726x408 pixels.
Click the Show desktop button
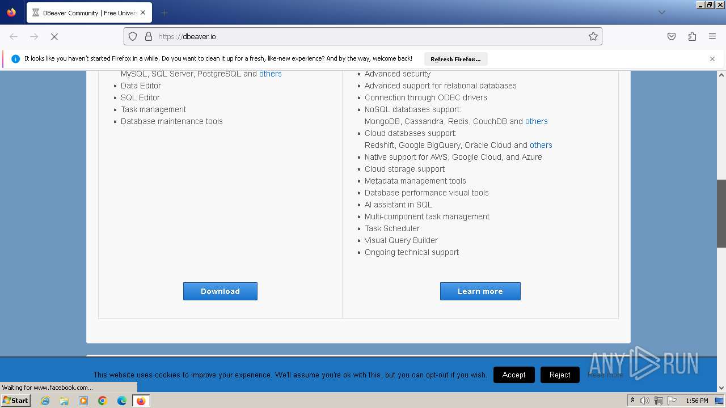(720, 401)
